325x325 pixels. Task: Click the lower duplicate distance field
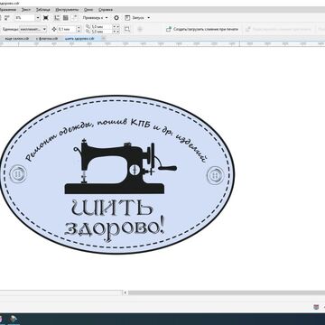coord(101,32)
